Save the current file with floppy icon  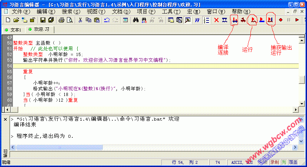click(x=43, y=20)
